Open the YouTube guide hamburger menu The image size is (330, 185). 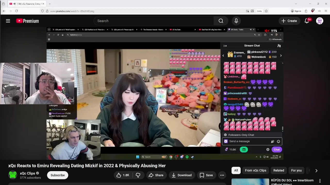point(8,21)
